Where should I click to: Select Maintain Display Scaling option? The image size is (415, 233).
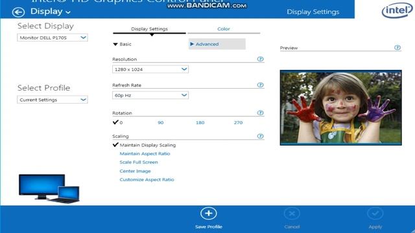point(144,145)
